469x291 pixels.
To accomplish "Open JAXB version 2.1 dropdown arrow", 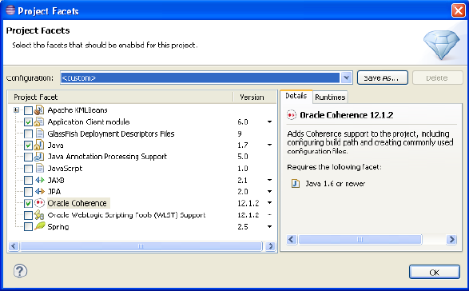I will point(269,180).
